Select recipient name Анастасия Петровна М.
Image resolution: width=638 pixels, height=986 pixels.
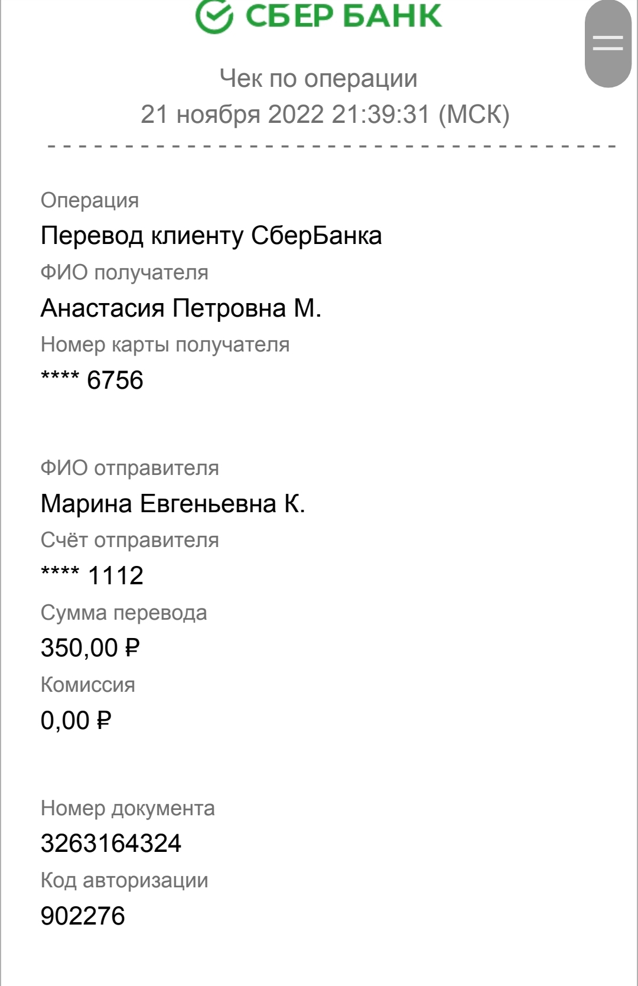point(181,308)
